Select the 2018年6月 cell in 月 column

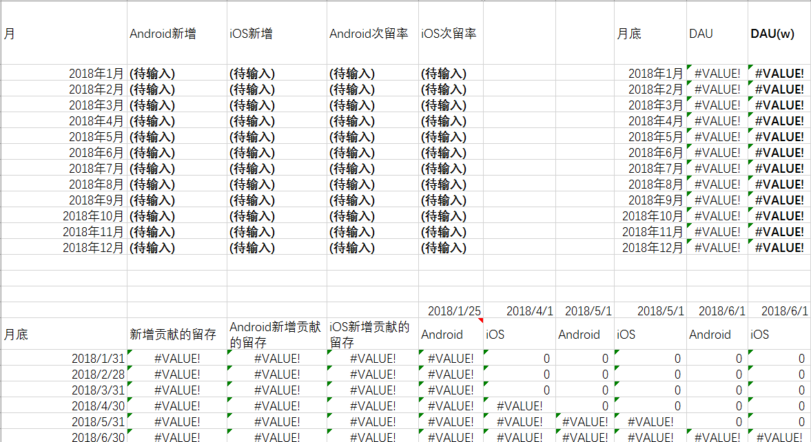click(63, 152)
